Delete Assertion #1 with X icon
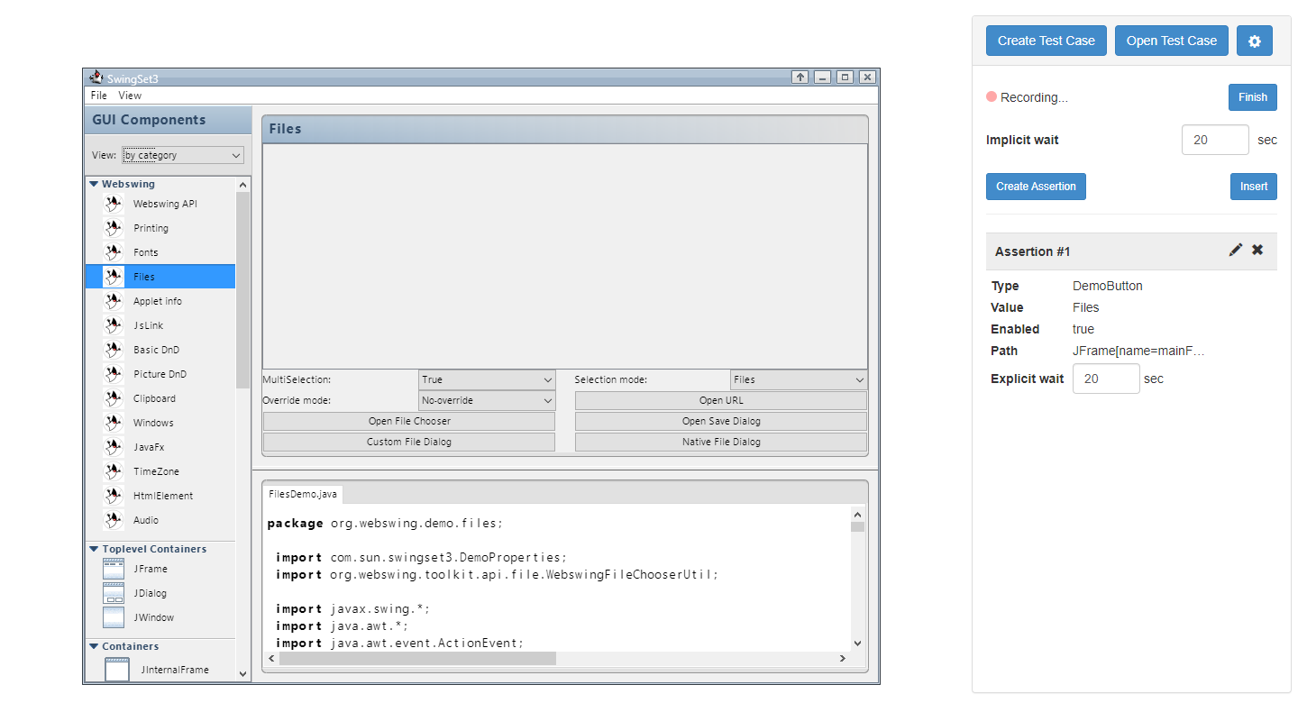 click(1257, 250)
